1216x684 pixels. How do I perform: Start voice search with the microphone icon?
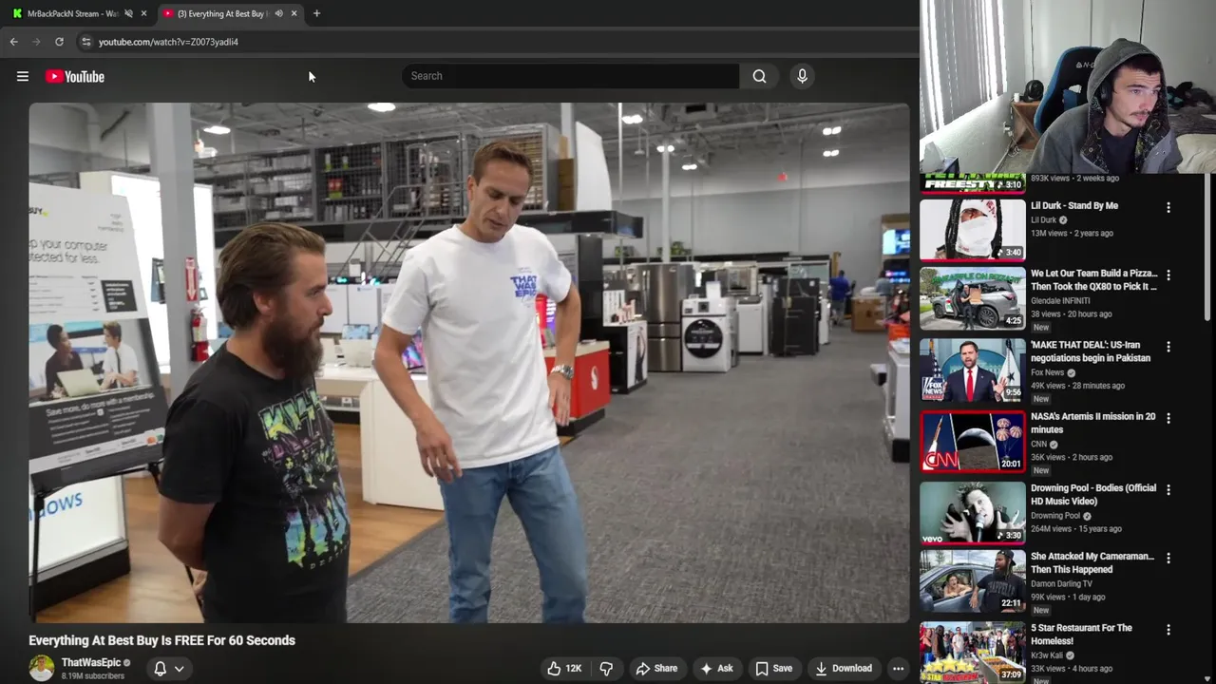click(802, 76)
